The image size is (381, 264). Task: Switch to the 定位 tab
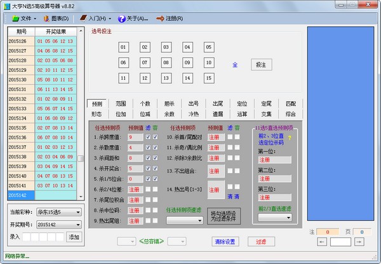pos(242,104)
